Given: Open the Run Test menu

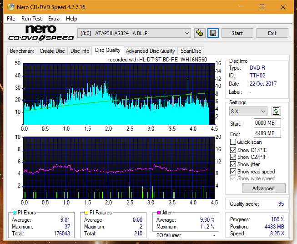Looking at the screenshot, I should click(32, 19).
